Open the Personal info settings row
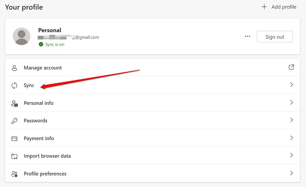The width and height of the screenshot is (306, 187). coord(151,103)
